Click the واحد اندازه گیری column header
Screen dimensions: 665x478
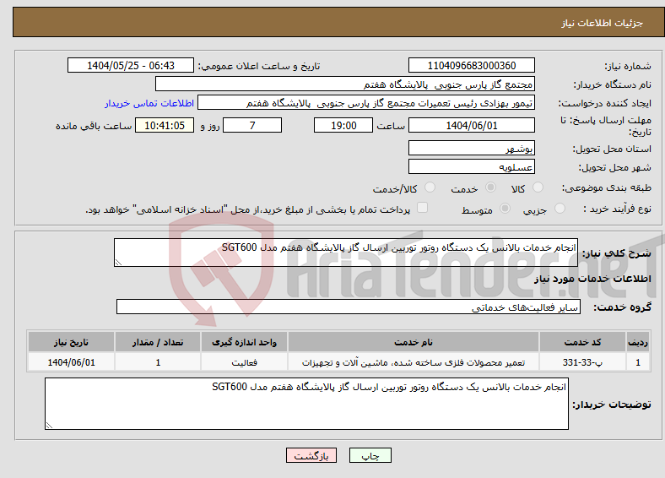point(244,342)
